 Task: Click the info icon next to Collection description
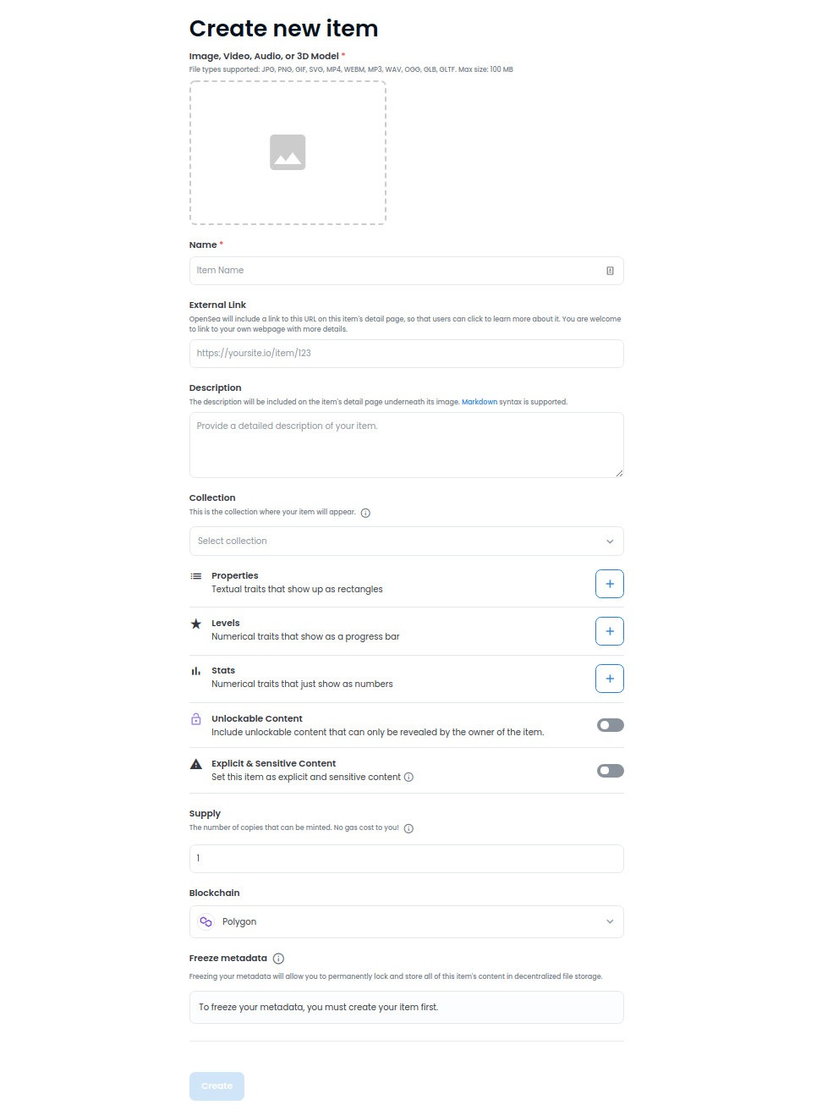pos(365,513)
